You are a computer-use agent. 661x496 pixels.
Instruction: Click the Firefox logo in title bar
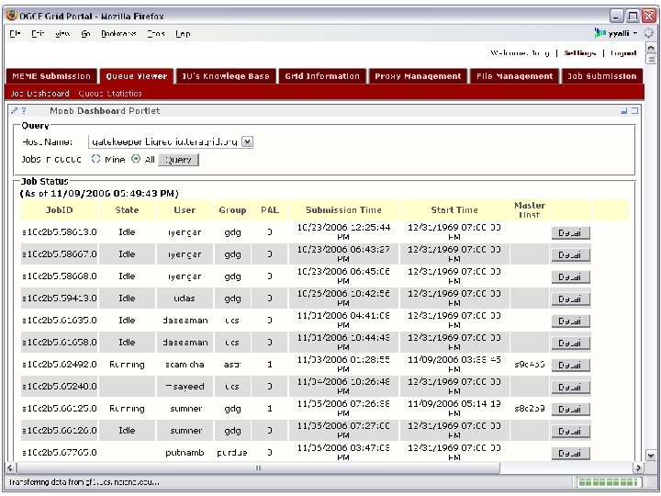(x=12, y=16)
